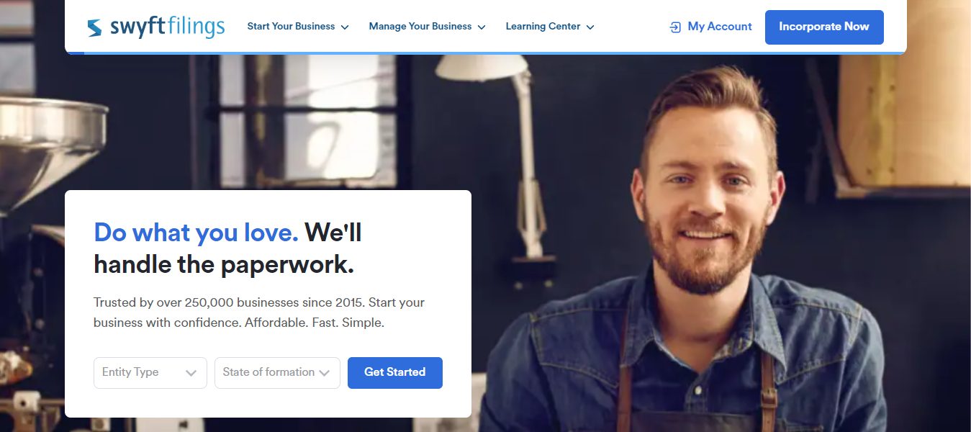Click the swyftfilings wordmark text
Image resolution: width=971 pixels, height=432 pixels.
[167, 27]
